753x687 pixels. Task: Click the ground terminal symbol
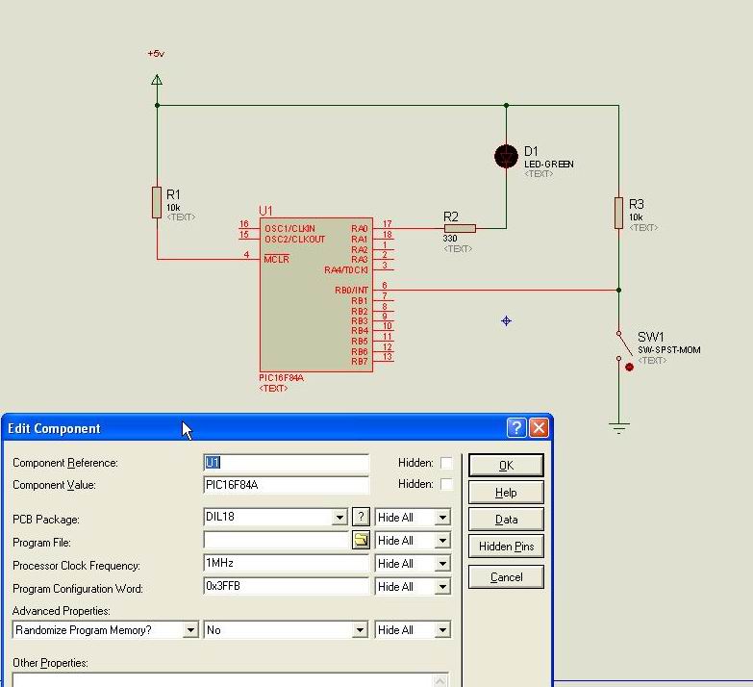point(619,427)
